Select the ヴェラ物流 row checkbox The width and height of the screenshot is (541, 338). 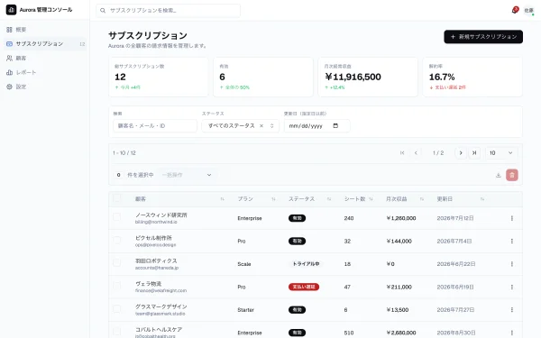pyautogui.click(x=117, y=286)
